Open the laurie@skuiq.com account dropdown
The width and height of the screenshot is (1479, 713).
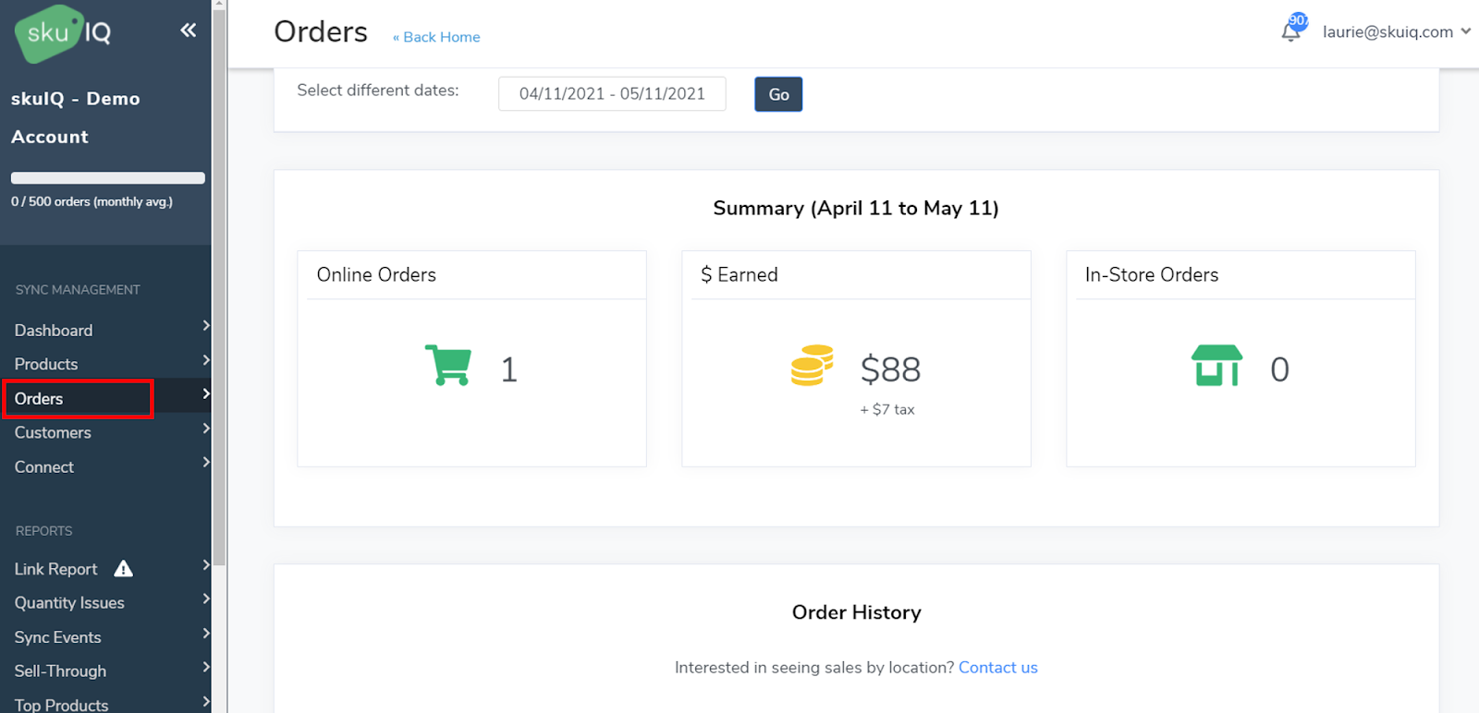click(1396, 31)
